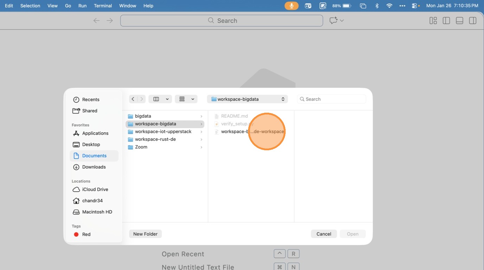Click the bigdata folder icon

point(130,116)
